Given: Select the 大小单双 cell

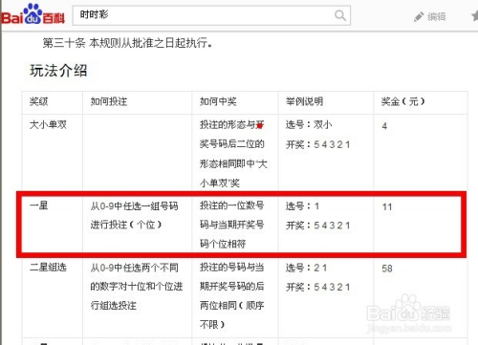Looking at the screenshot, I should tap(48, 124).
